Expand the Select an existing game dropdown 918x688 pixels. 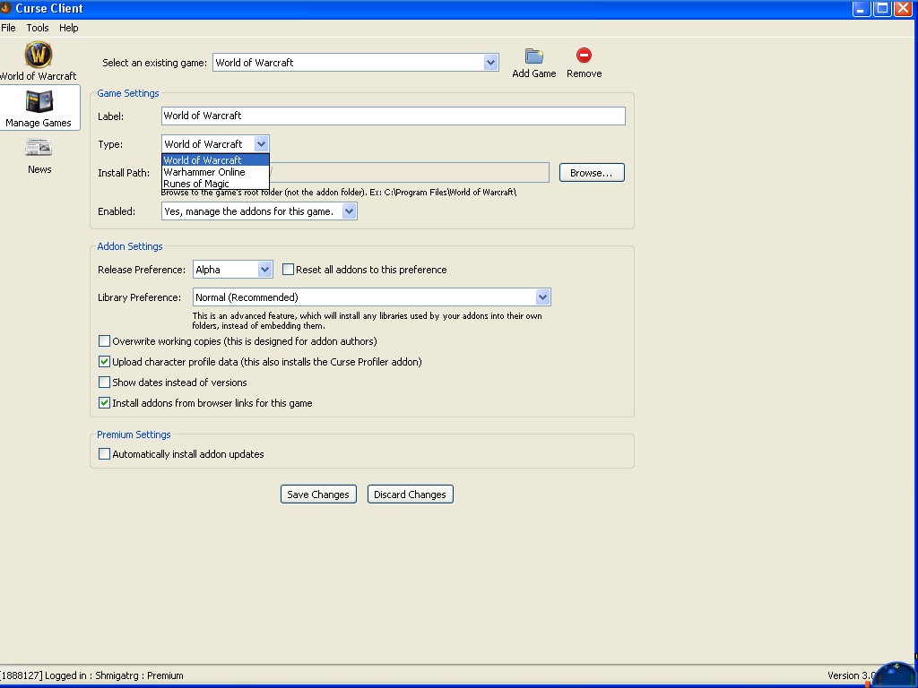[x=490, y=63]
